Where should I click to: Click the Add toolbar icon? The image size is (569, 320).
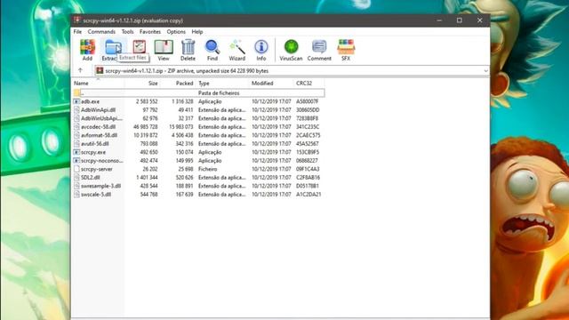(x=87, y=50)
